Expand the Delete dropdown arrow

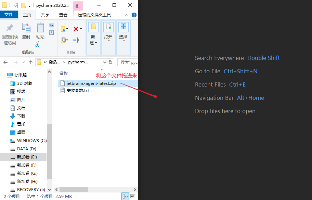[81, 29]
